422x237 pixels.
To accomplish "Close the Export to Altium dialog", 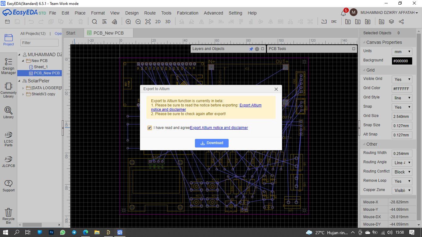I will pyautogui.click(x=276, y=89).
